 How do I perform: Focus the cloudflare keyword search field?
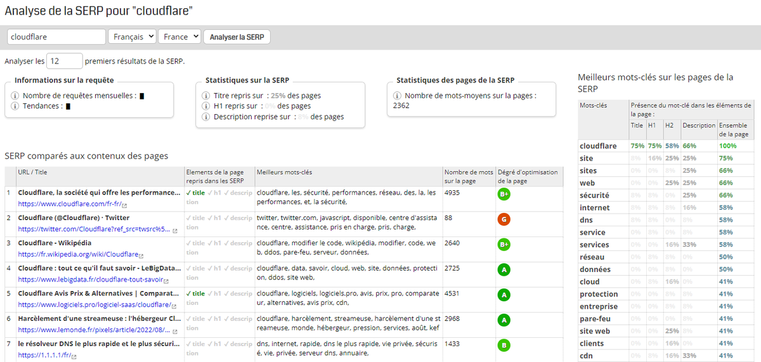(x=56, y=37)
